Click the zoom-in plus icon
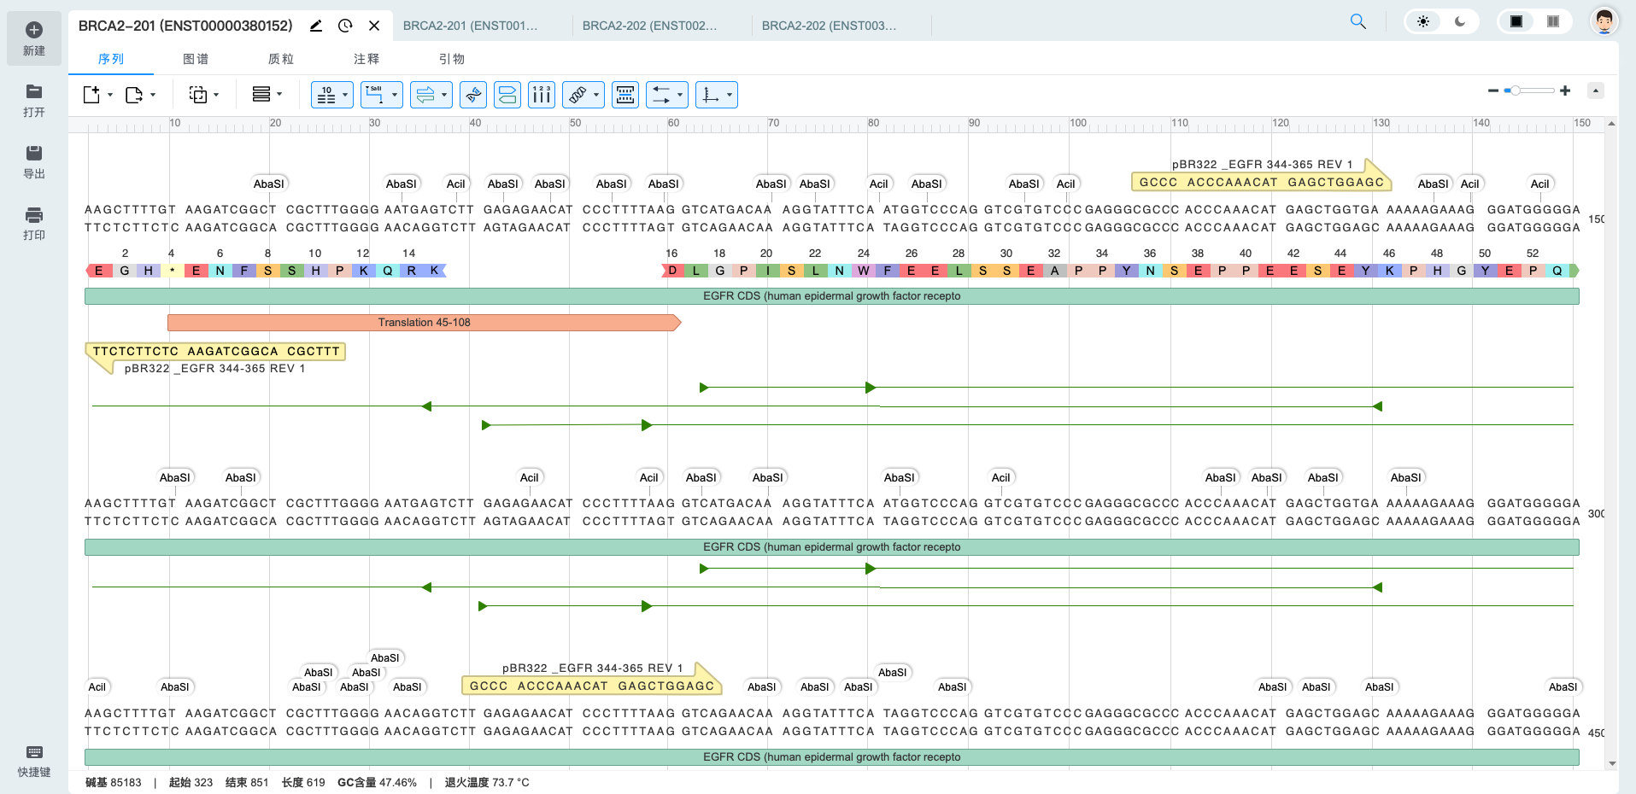The width and height of the screenshot is (1636, 794). point(1565,90)
